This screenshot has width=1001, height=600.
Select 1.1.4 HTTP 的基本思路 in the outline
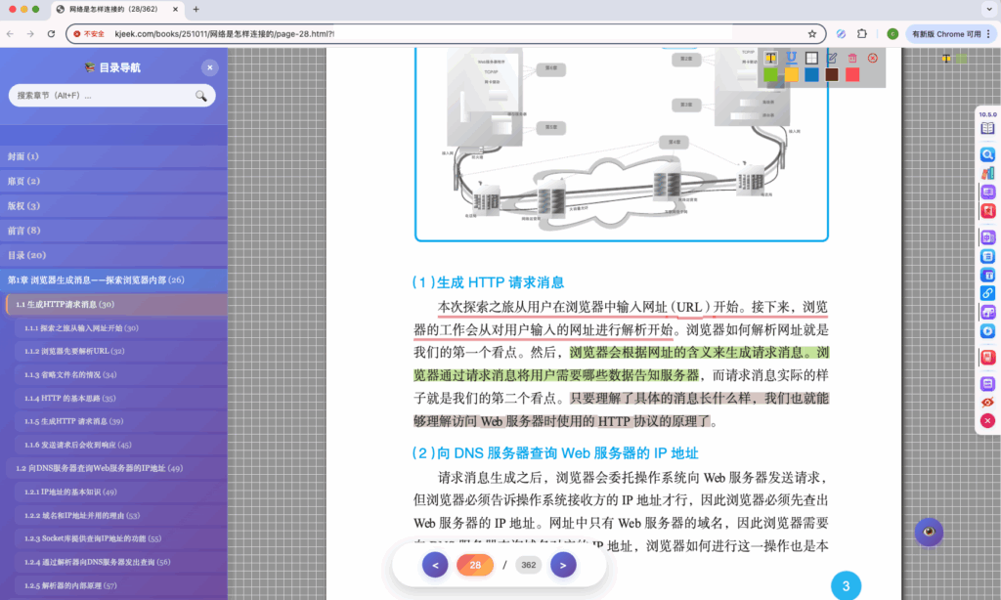[70, 398]
